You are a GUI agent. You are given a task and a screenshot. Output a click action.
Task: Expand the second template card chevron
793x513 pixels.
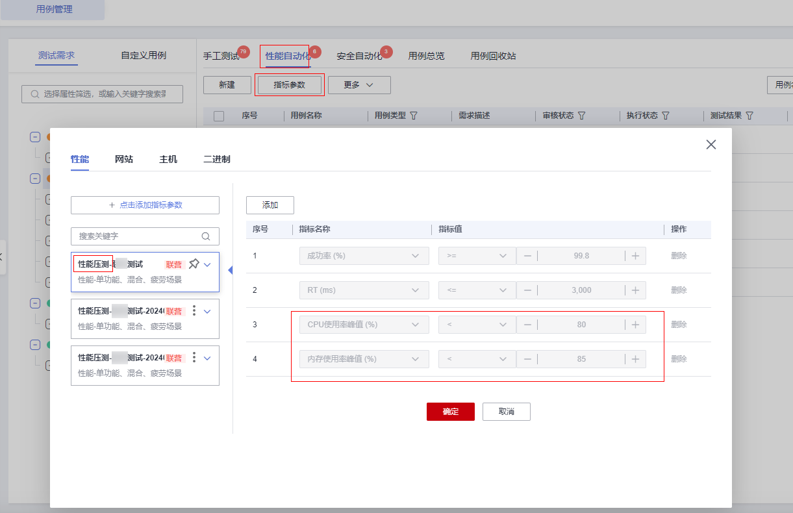click(x=208, y=311)
